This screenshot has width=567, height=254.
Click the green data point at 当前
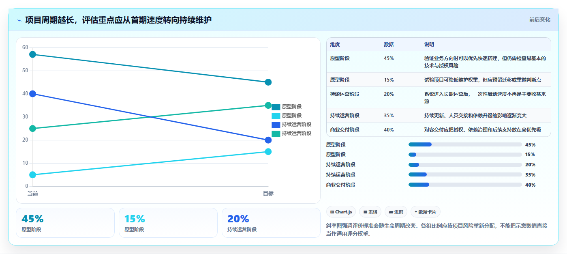[x=33, y=129]
